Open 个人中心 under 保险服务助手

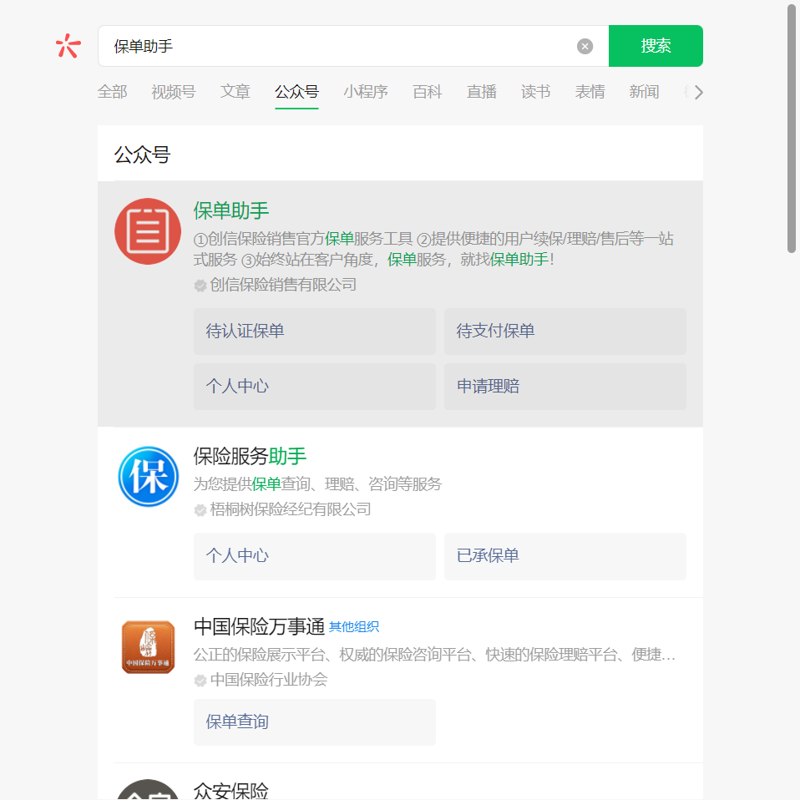click(x=314, y=556)
